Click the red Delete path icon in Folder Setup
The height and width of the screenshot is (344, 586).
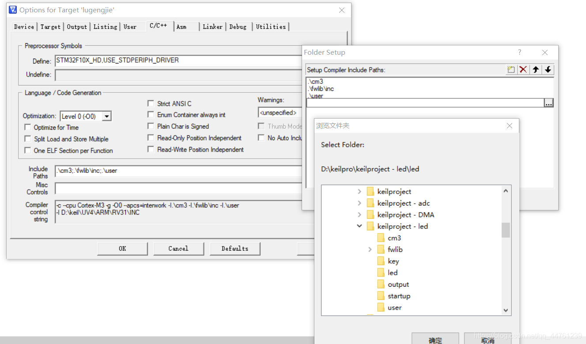click(x=523, y=70)
